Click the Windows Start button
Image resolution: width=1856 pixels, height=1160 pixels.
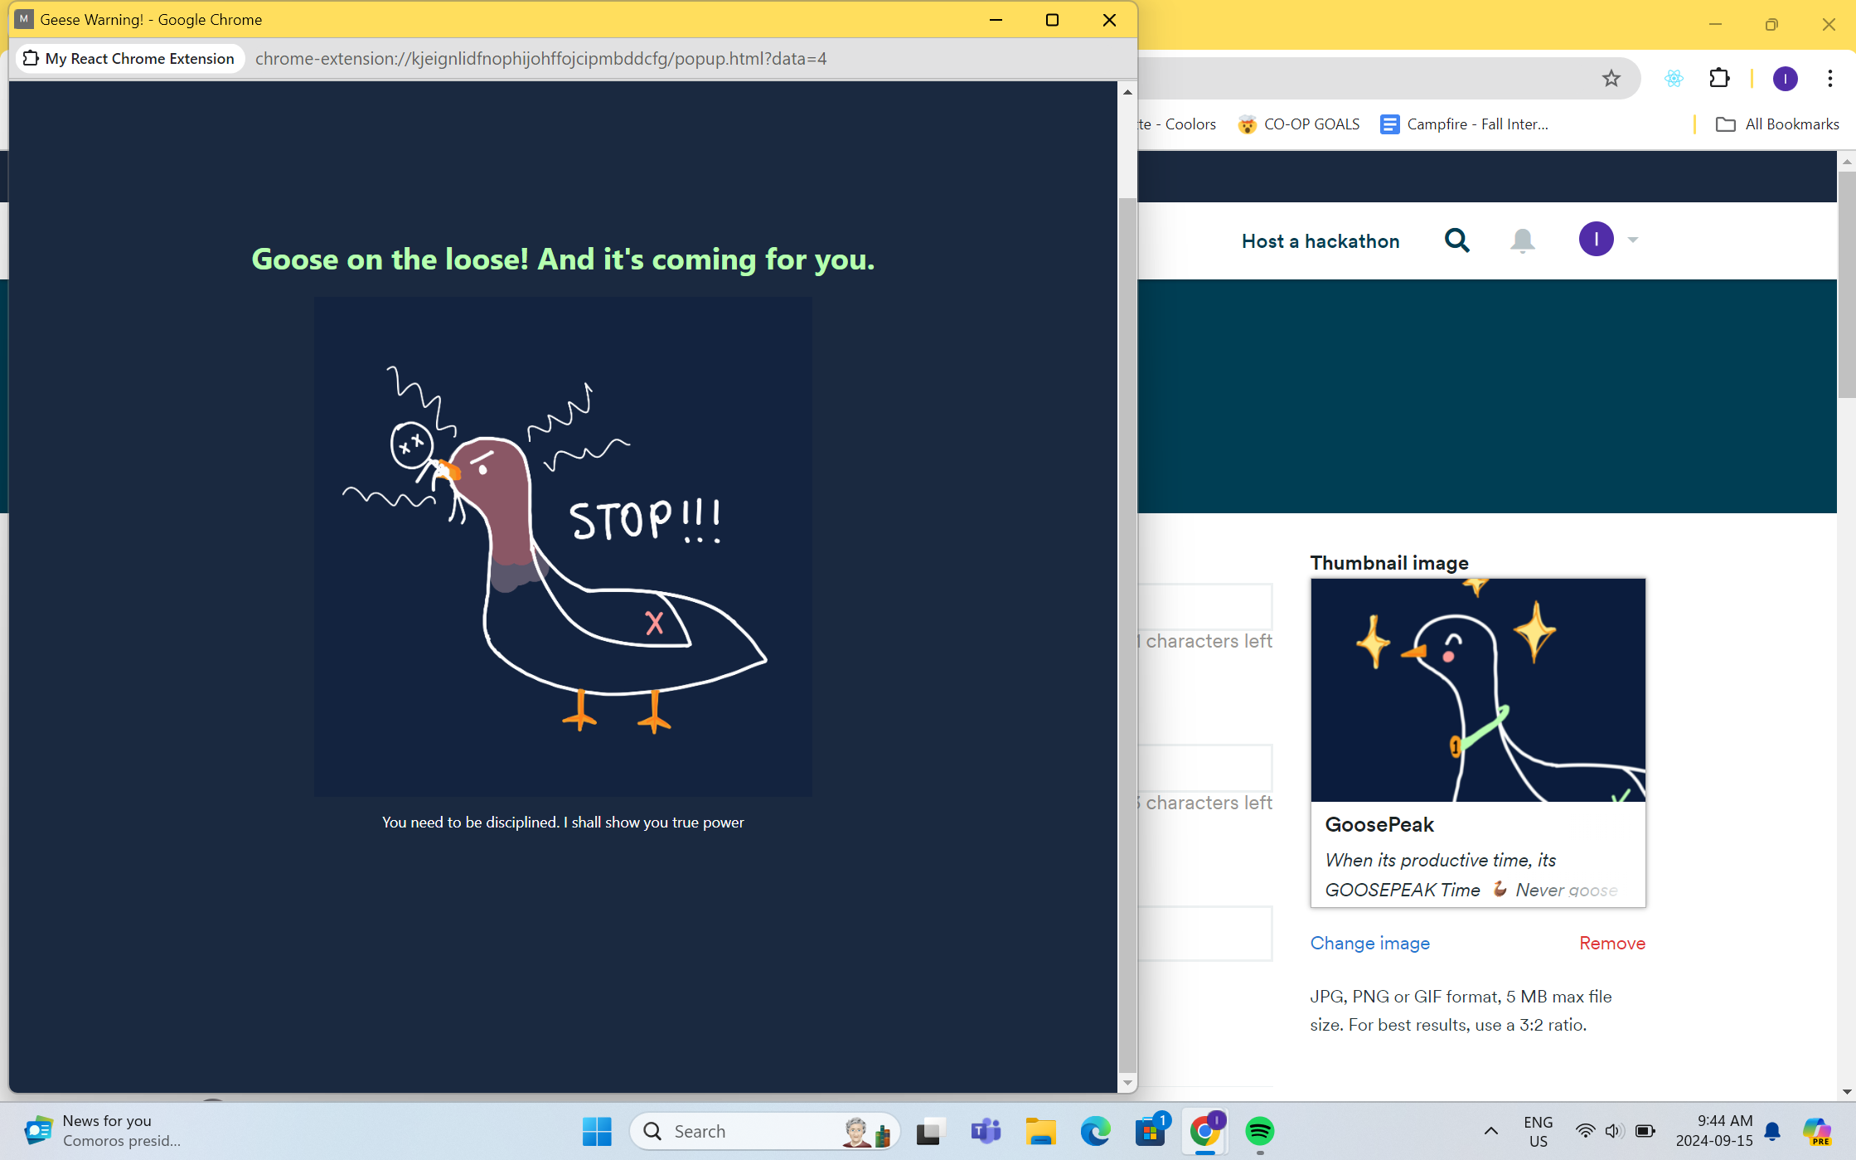(597, 1131)
